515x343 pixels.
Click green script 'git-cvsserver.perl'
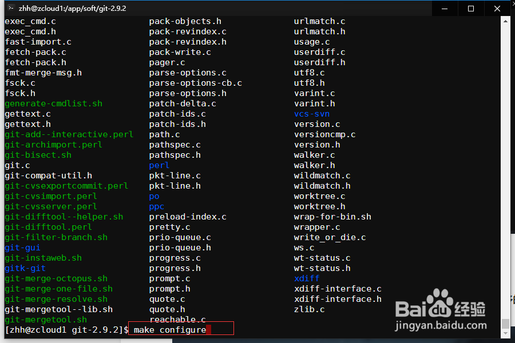pos(51,207)
